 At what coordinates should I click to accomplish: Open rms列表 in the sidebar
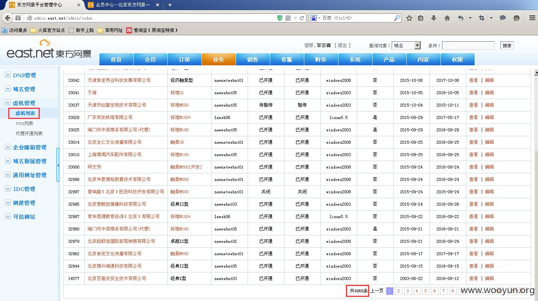tap(24, 123)
